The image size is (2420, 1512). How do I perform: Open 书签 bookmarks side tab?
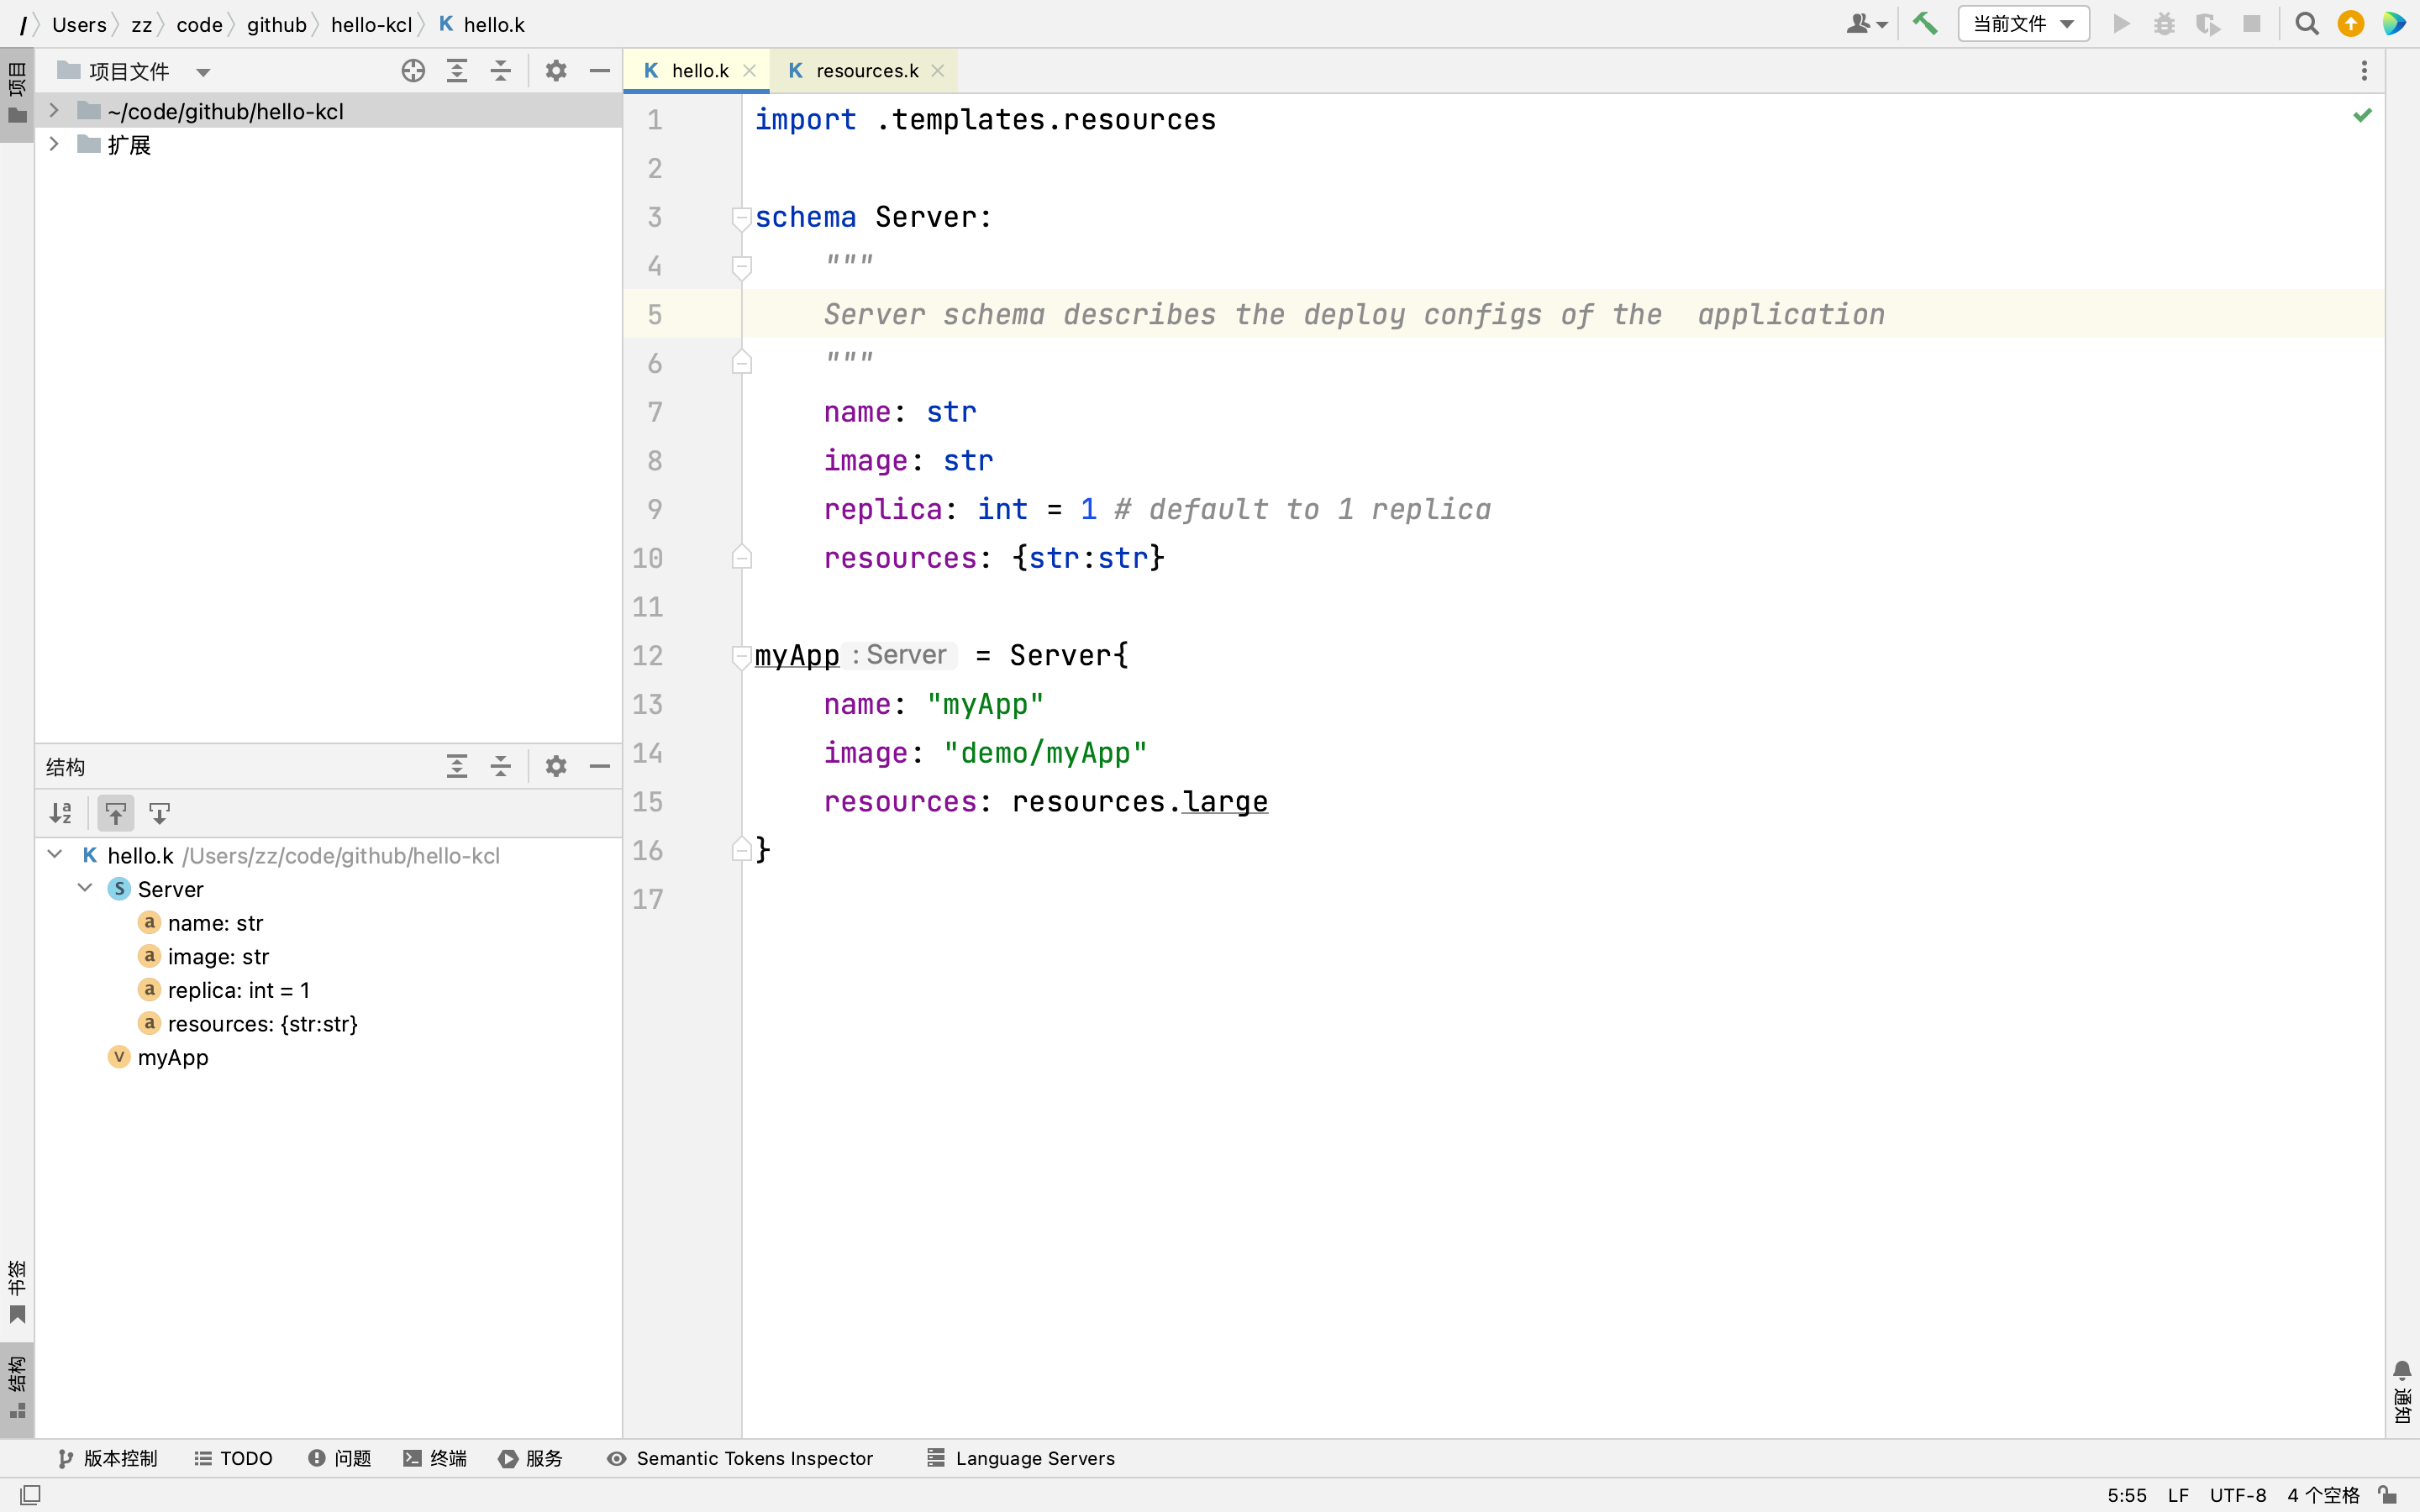click(17, 1291)
